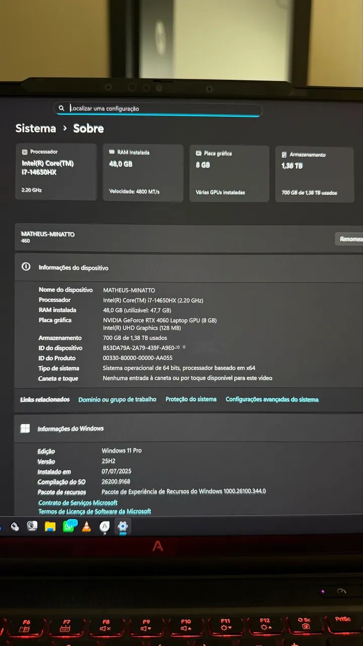Viewport: 363px width, 646px height.
Task: Click the device name MATHEUS-MINATTO header
Action: click(48, 234)
